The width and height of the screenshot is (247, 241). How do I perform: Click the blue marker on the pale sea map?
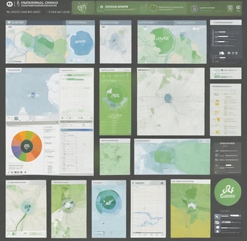(33, 95)
